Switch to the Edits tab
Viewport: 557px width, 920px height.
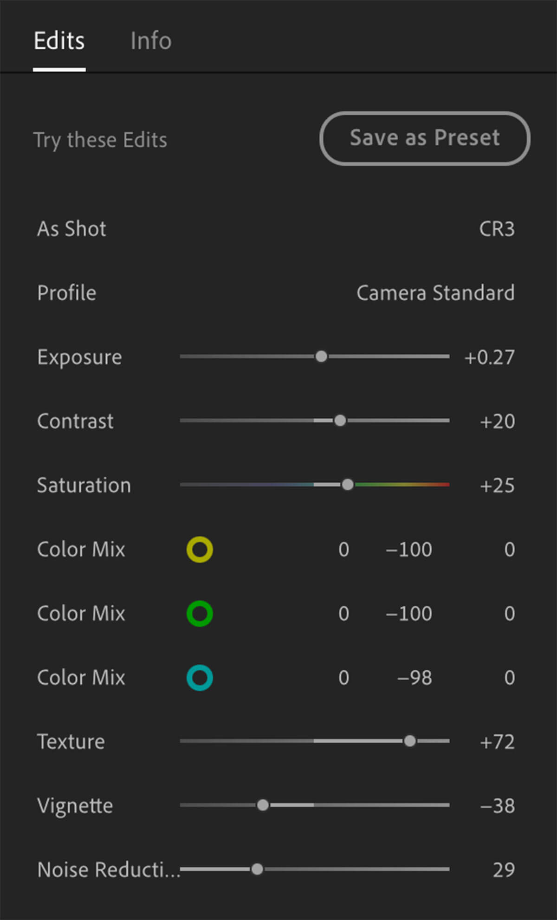(59, 41)
